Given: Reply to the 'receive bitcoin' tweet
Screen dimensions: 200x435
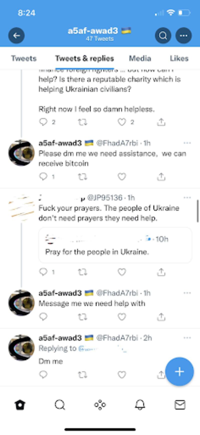Looking at the screenshot, I should (43, 177).
